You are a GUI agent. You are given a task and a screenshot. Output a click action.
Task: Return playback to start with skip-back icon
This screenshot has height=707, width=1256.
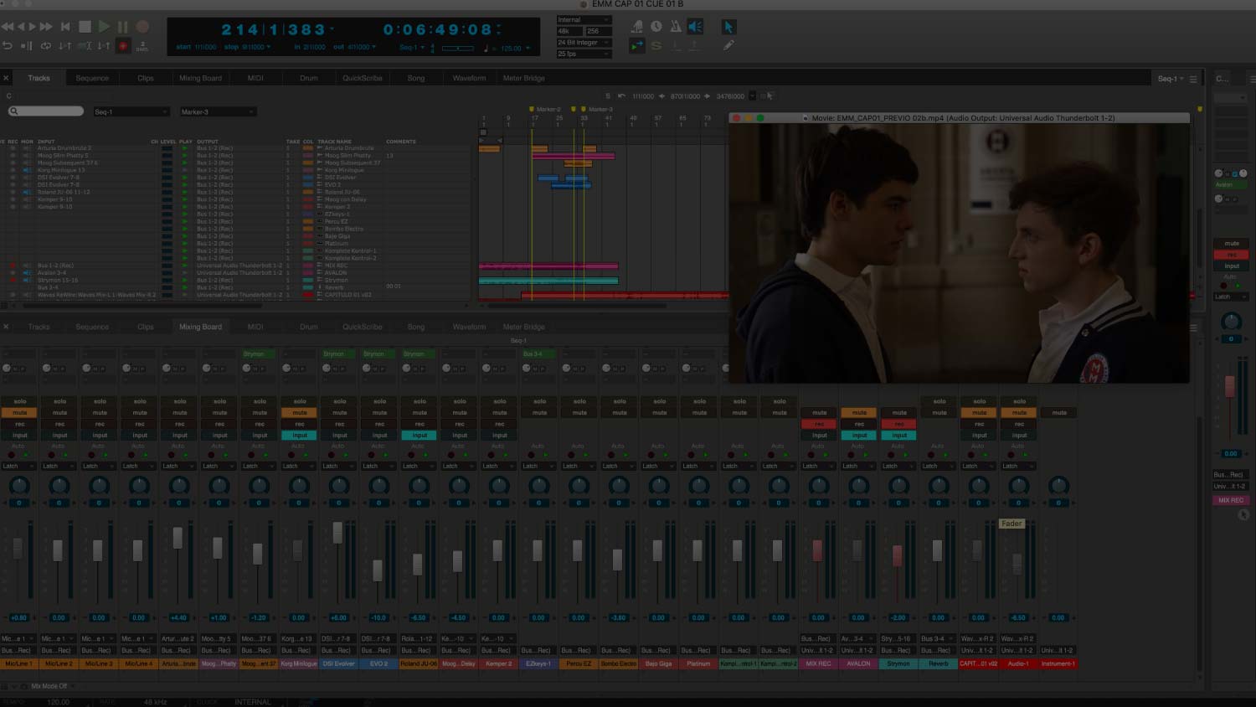tap(65, 27)
